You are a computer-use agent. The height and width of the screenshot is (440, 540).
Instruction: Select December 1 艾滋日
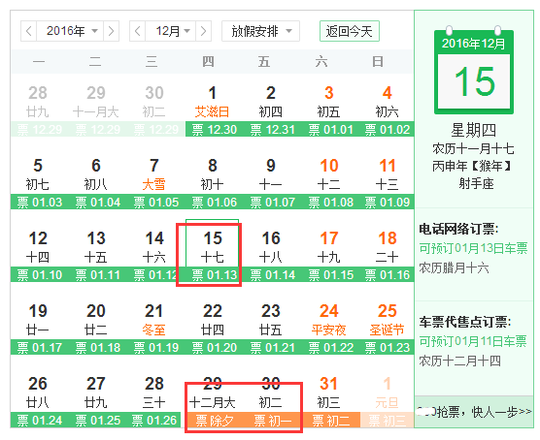point(212,102)
